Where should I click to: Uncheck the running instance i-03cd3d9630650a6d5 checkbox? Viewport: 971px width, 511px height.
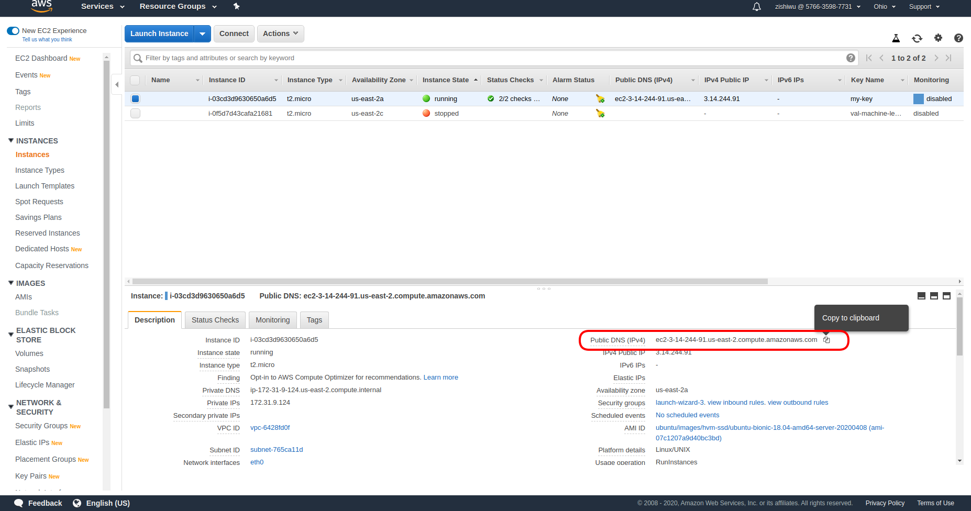pyautogui.click(x=135, y=98)
